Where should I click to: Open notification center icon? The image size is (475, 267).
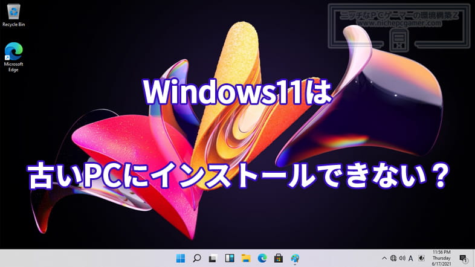tap(463, 259)
